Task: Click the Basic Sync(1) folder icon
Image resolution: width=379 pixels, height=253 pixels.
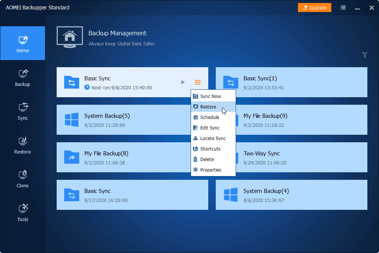Action: pyautogui.click(x=231, y=82)
